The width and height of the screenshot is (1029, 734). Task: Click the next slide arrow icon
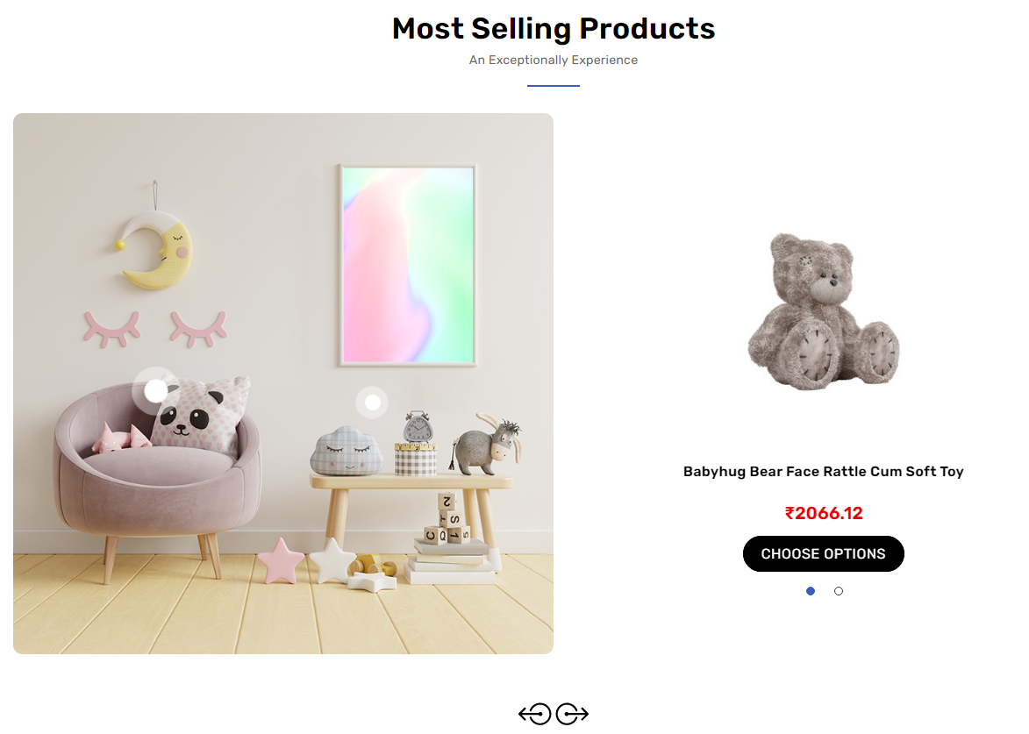click(x=572, y=714)
